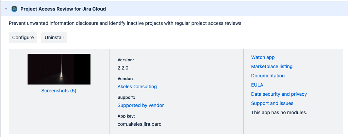
Task: Click the "This app has no modules." text
Action: (279, 112)
